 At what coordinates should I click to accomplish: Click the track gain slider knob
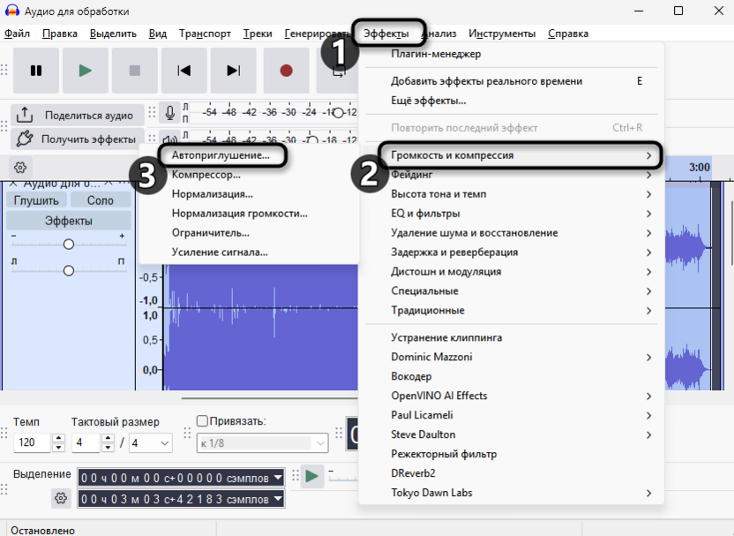click(68, 244)
